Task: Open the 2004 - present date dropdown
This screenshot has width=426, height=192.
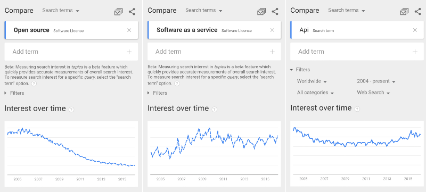Action: tap(376, 81)
